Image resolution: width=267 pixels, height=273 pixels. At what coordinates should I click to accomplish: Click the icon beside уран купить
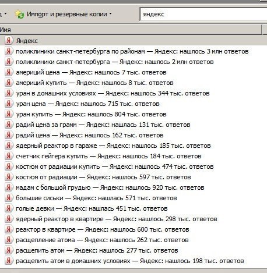(x=9, y=114)
